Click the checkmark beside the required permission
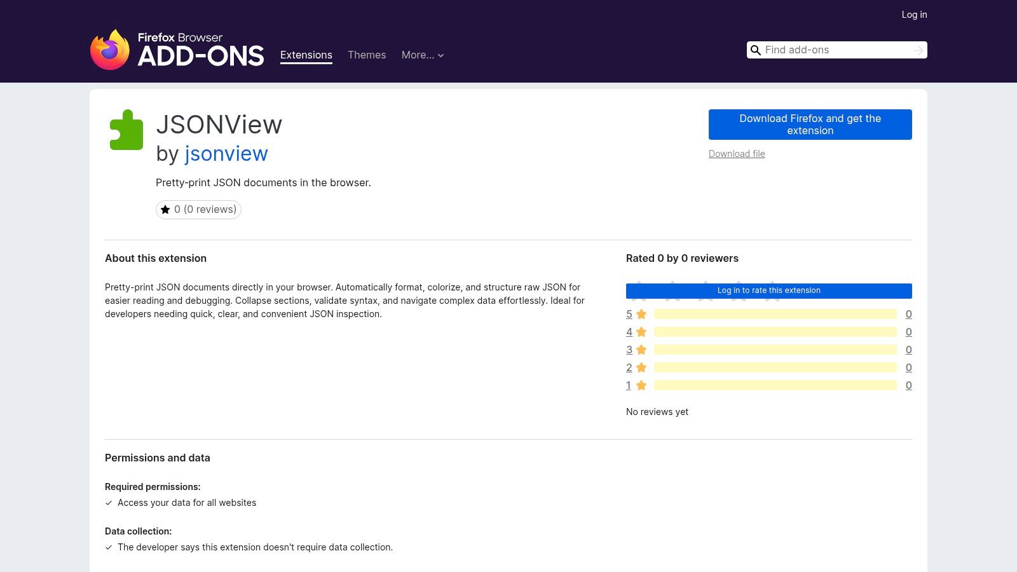This screenshot has height=572, width=1017. pos(109,503)
